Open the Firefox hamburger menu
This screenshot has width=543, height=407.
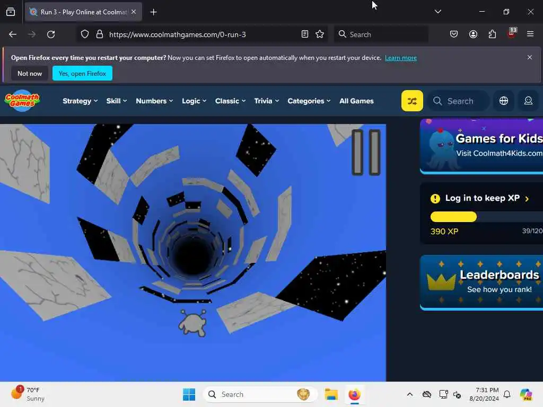click(x=530, y=34)
